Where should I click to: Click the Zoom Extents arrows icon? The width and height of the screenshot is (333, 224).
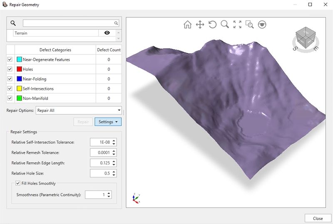point(237,25)
